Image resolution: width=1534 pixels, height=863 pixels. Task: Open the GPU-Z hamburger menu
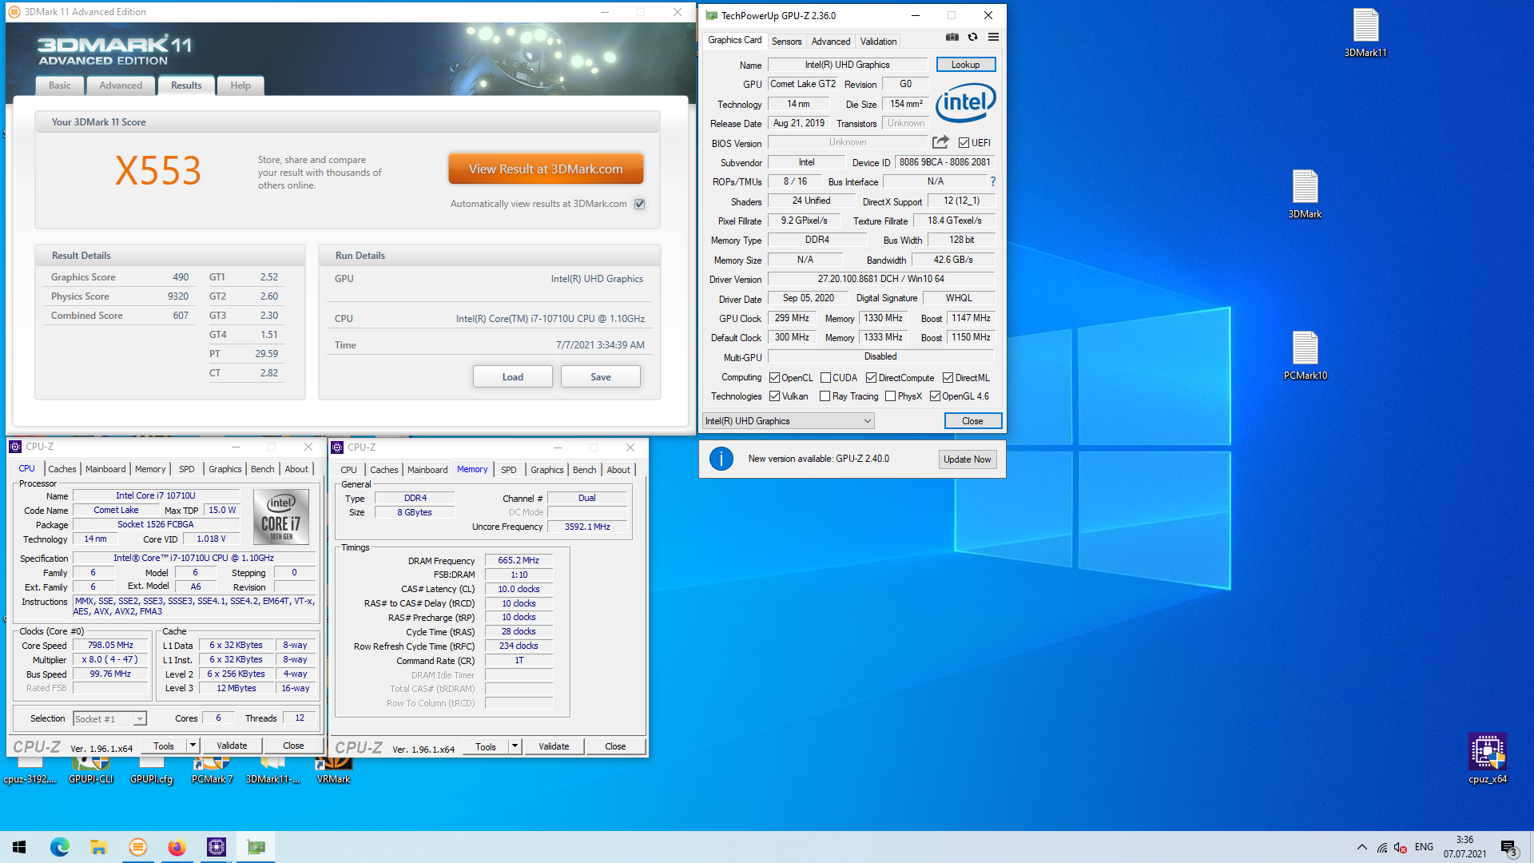pyautogui.click(x=993, y=37)
